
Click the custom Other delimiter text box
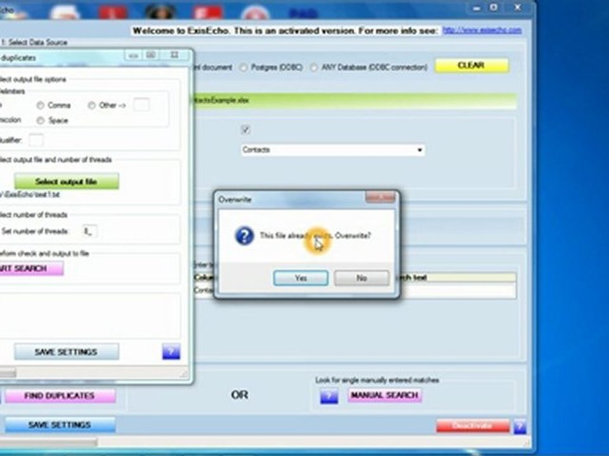pyautogui.click(x=141, y=104)
